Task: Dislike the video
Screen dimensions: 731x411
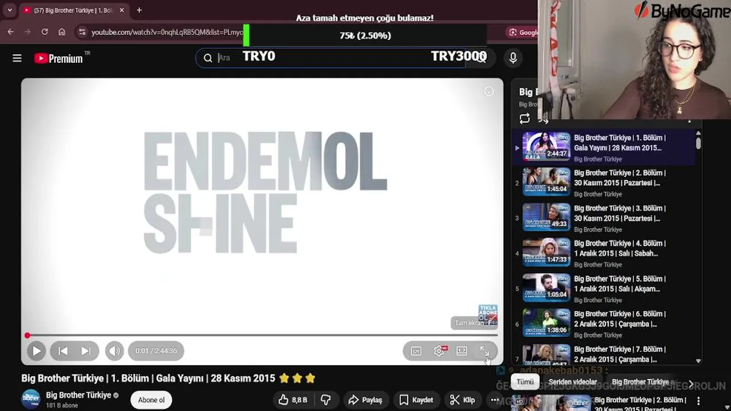Action: (x=326, y=400)
